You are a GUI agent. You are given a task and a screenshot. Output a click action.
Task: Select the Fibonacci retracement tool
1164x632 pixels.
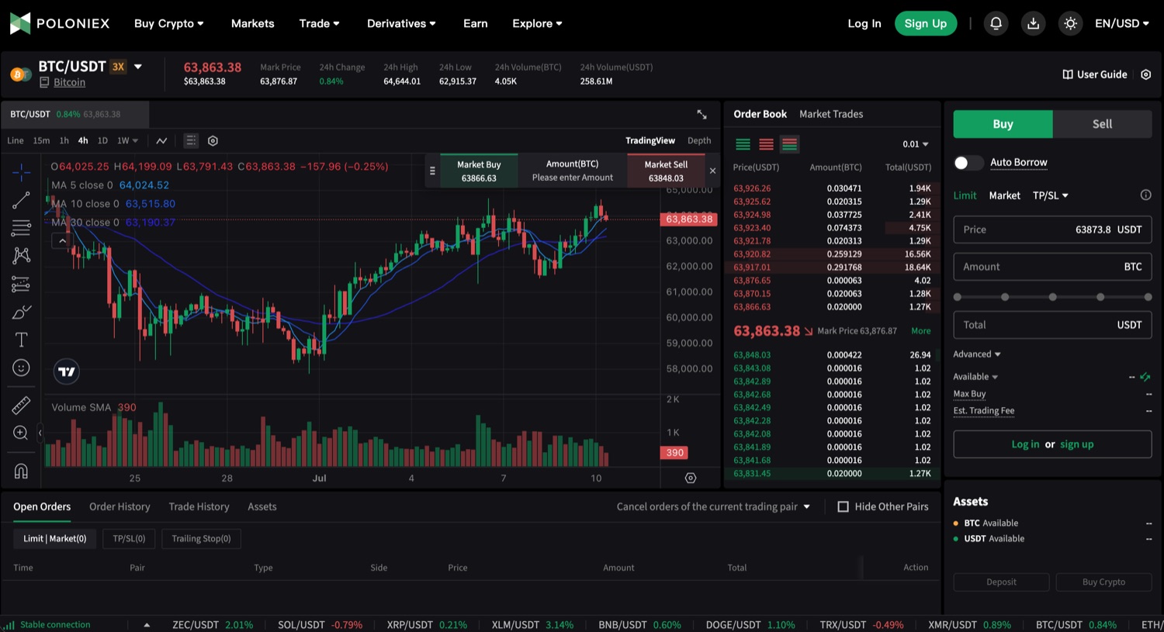[21, 228]
